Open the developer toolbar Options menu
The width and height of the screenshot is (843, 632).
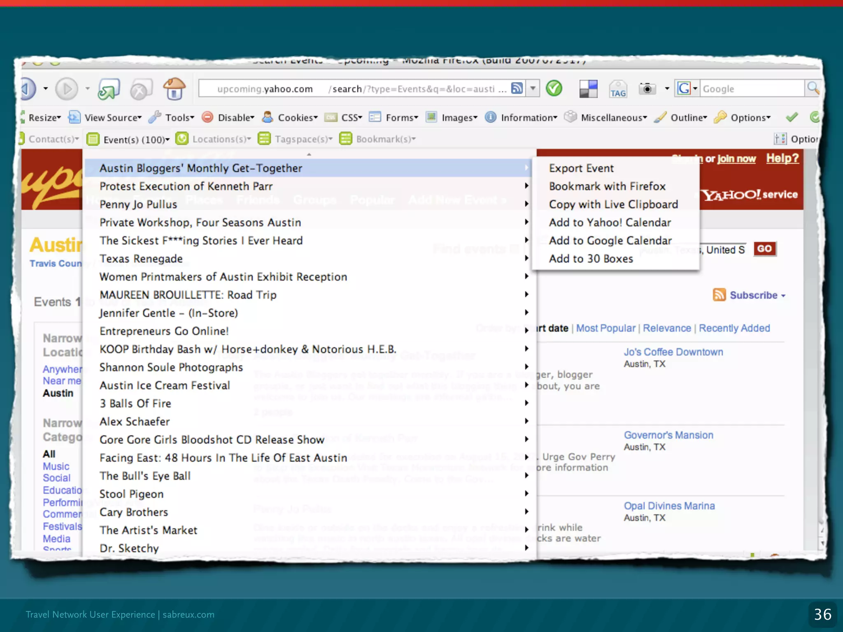742,117
